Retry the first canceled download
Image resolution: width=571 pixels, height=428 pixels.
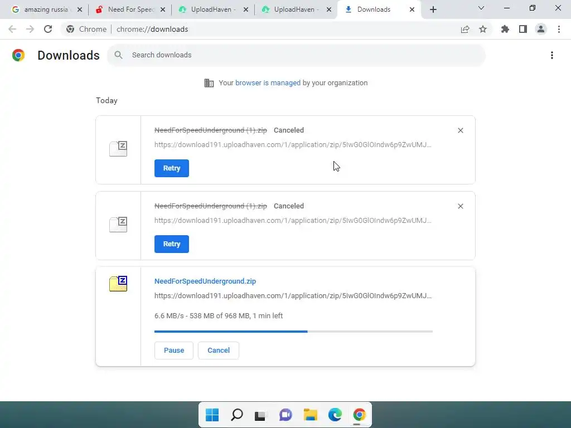tap(172, 168)
